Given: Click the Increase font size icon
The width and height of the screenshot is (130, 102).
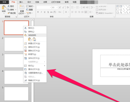Looking at the screenshot, I should point(60,8).
